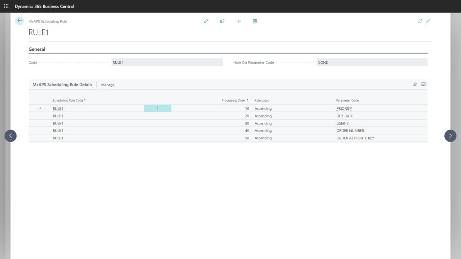Viewport: 461px width, 259px height.
Task: Click the RULE1 link in first row
Action: (57, 108)
